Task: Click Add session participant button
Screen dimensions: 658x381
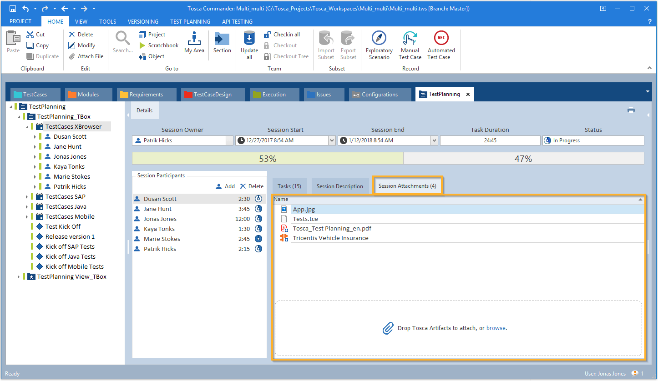Action: click(x=225, y=186)
